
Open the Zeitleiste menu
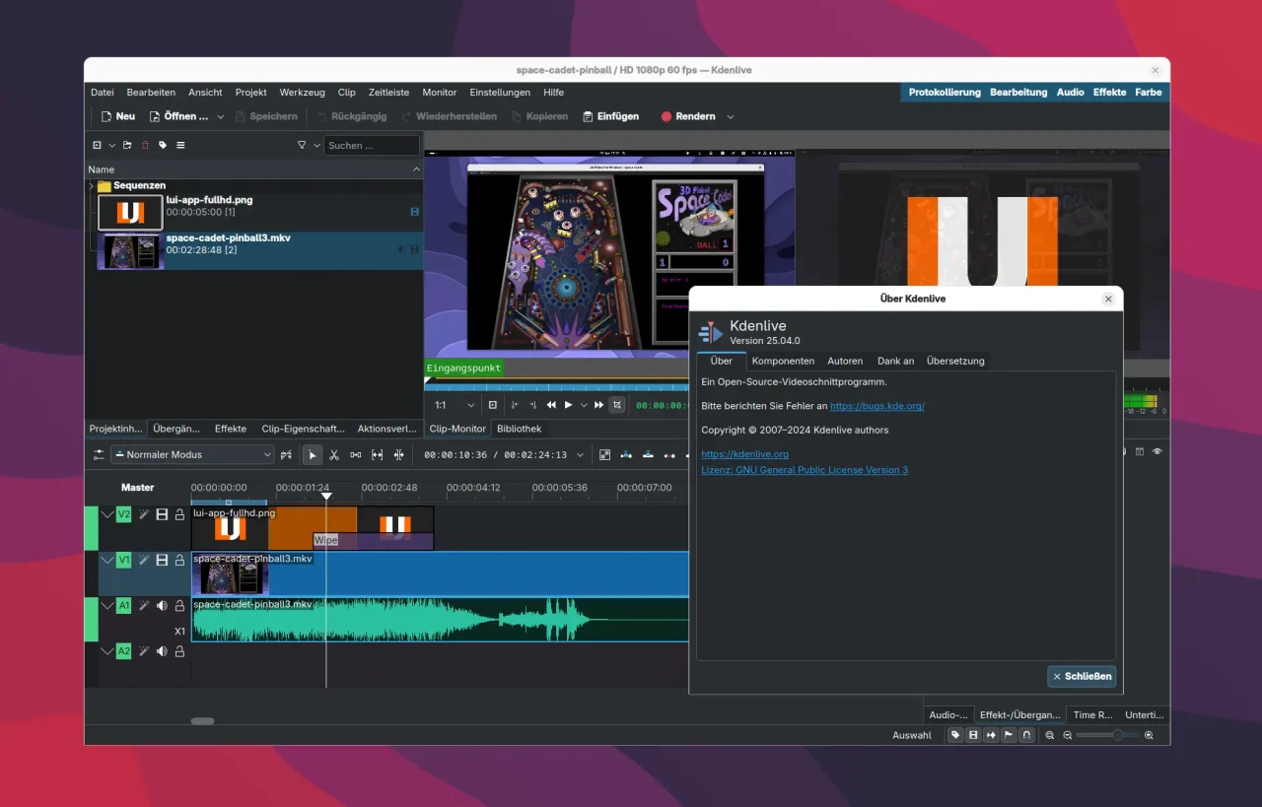coord(388,93)
